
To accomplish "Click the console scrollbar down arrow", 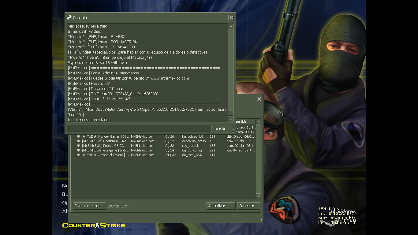I will point(231,119).
